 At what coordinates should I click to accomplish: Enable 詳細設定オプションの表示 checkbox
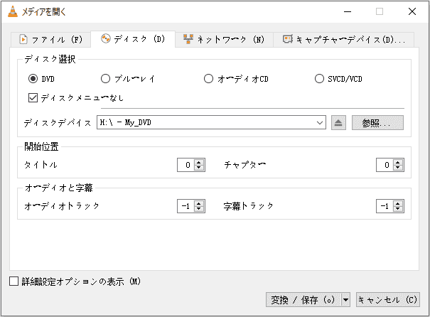click(14, 281)
